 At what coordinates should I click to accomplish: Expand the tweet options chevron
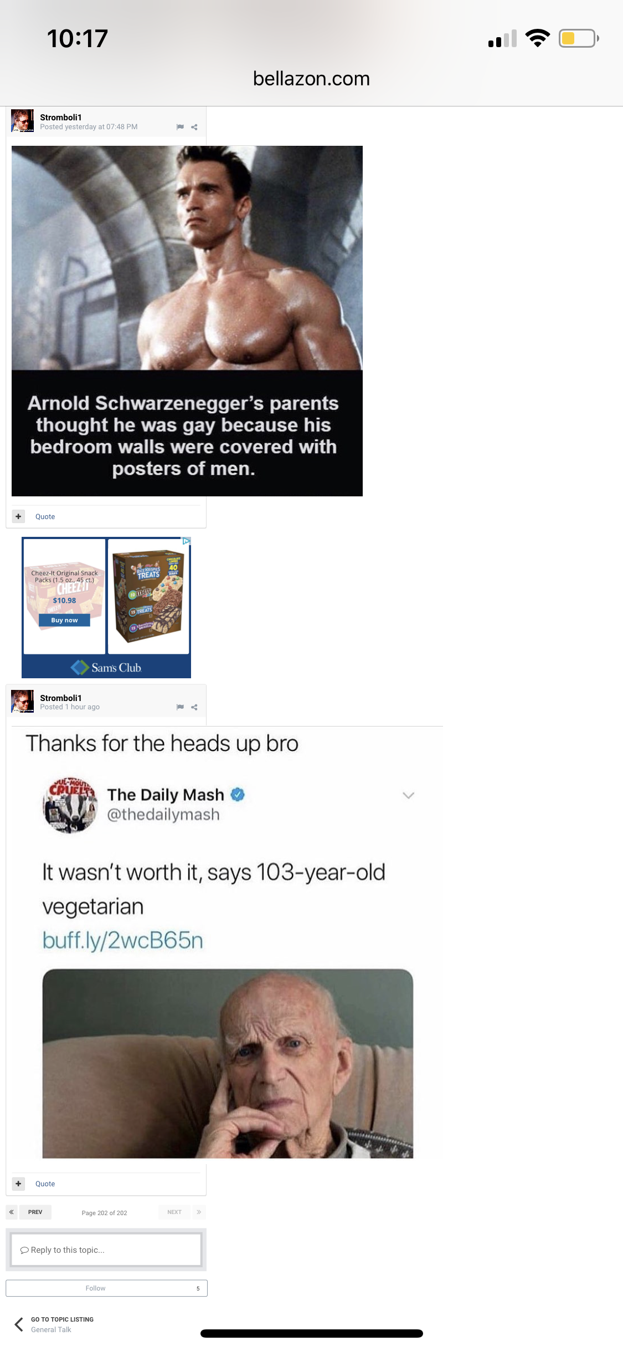pos(408,795)
